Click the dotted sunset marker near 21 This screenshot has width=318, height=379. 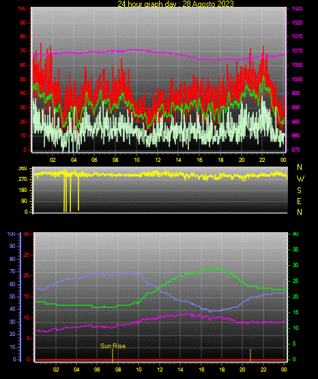tap(250, 355)
